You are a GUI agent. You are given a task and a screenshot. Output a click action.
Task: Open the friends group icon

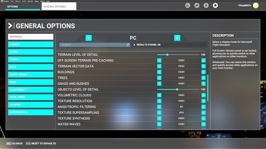click(x=197, y=6)
